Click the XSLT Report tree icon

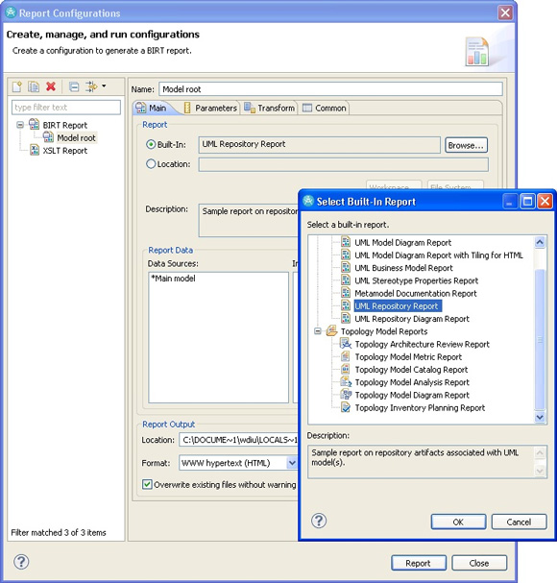(x=35, y=150)
